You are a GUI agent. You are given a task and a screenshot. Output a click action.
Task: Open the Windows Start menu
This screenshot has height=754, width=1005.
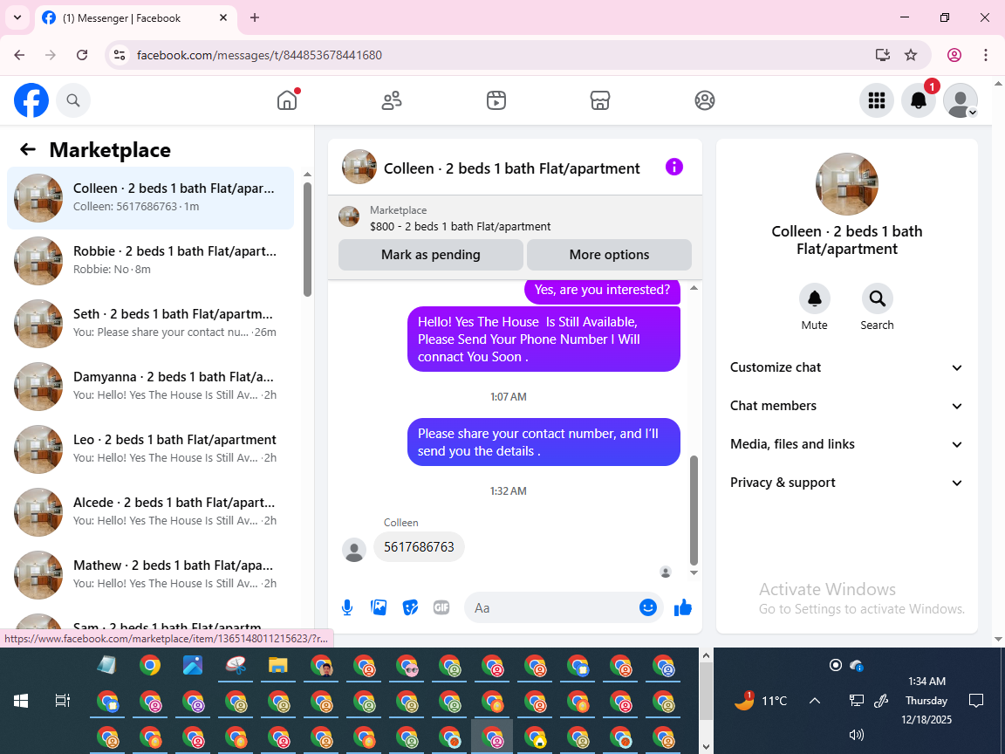point(21,701)
